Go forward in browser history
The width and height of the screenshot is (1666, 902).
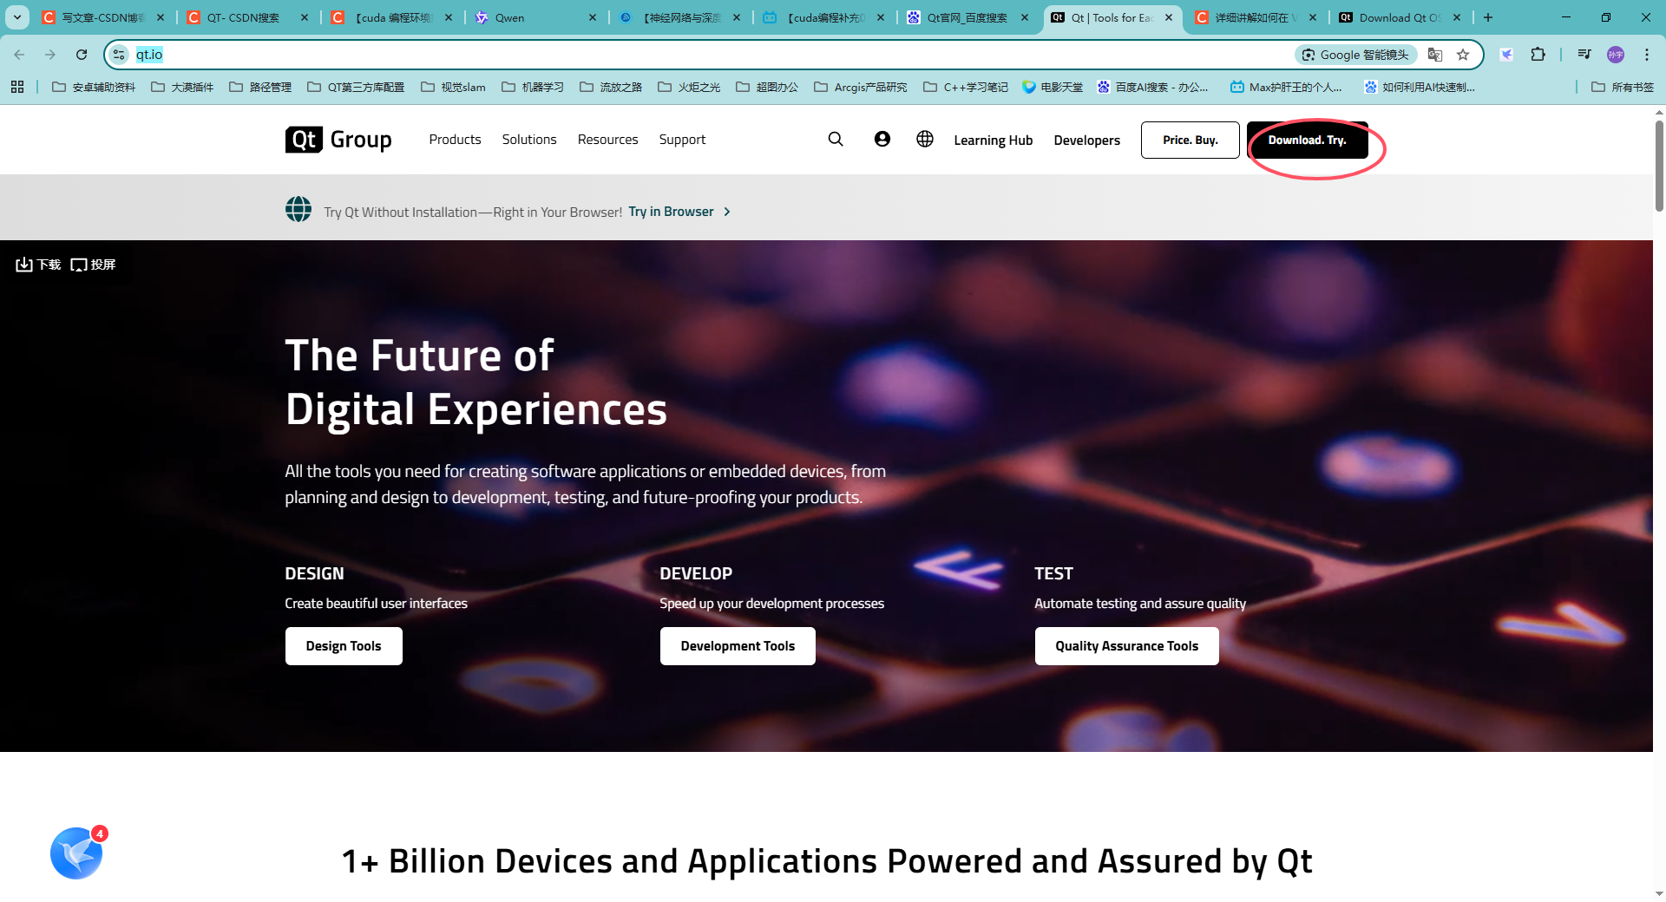(50, 55)
